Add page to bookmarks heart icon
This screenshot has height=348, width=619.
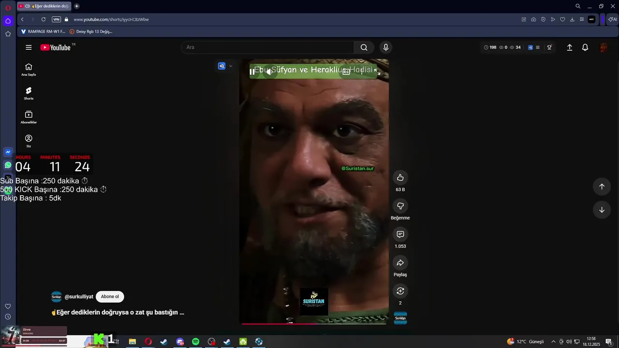[x=562, y=19]
